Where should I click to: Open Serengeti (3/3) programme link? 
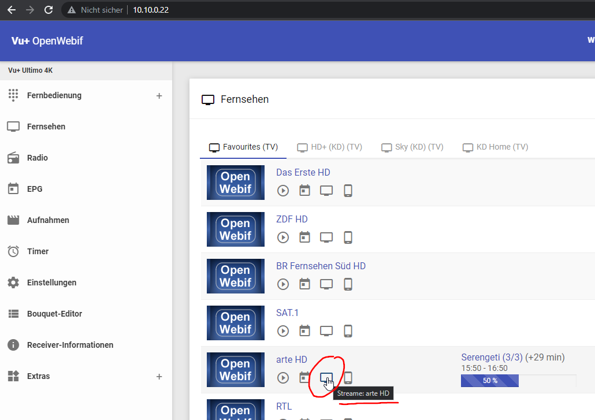point(492,358)
